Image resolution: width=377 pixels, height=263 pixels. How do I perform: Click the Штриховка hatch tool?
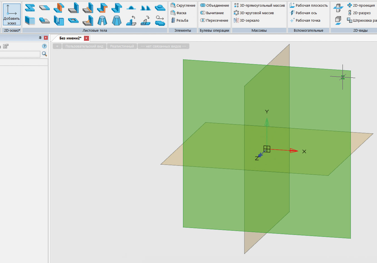362,20
